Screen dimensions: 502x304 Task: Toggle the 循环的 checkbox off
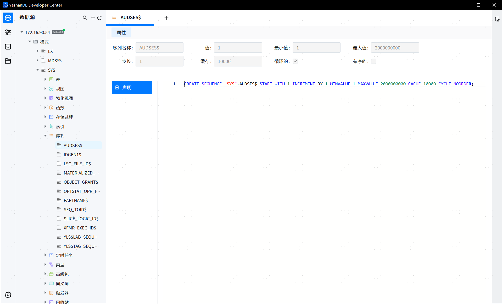tap(295, 61)
